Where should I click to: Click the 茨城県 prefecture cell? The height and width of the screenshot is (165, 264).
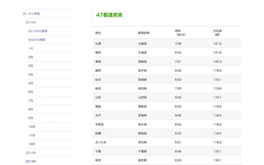click(142, 115)
